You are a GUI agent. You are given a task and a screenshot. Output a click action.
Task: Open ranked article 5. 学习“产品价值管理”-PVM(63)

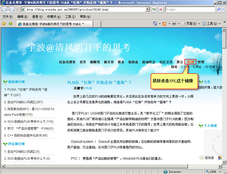(x=29, y=128)
